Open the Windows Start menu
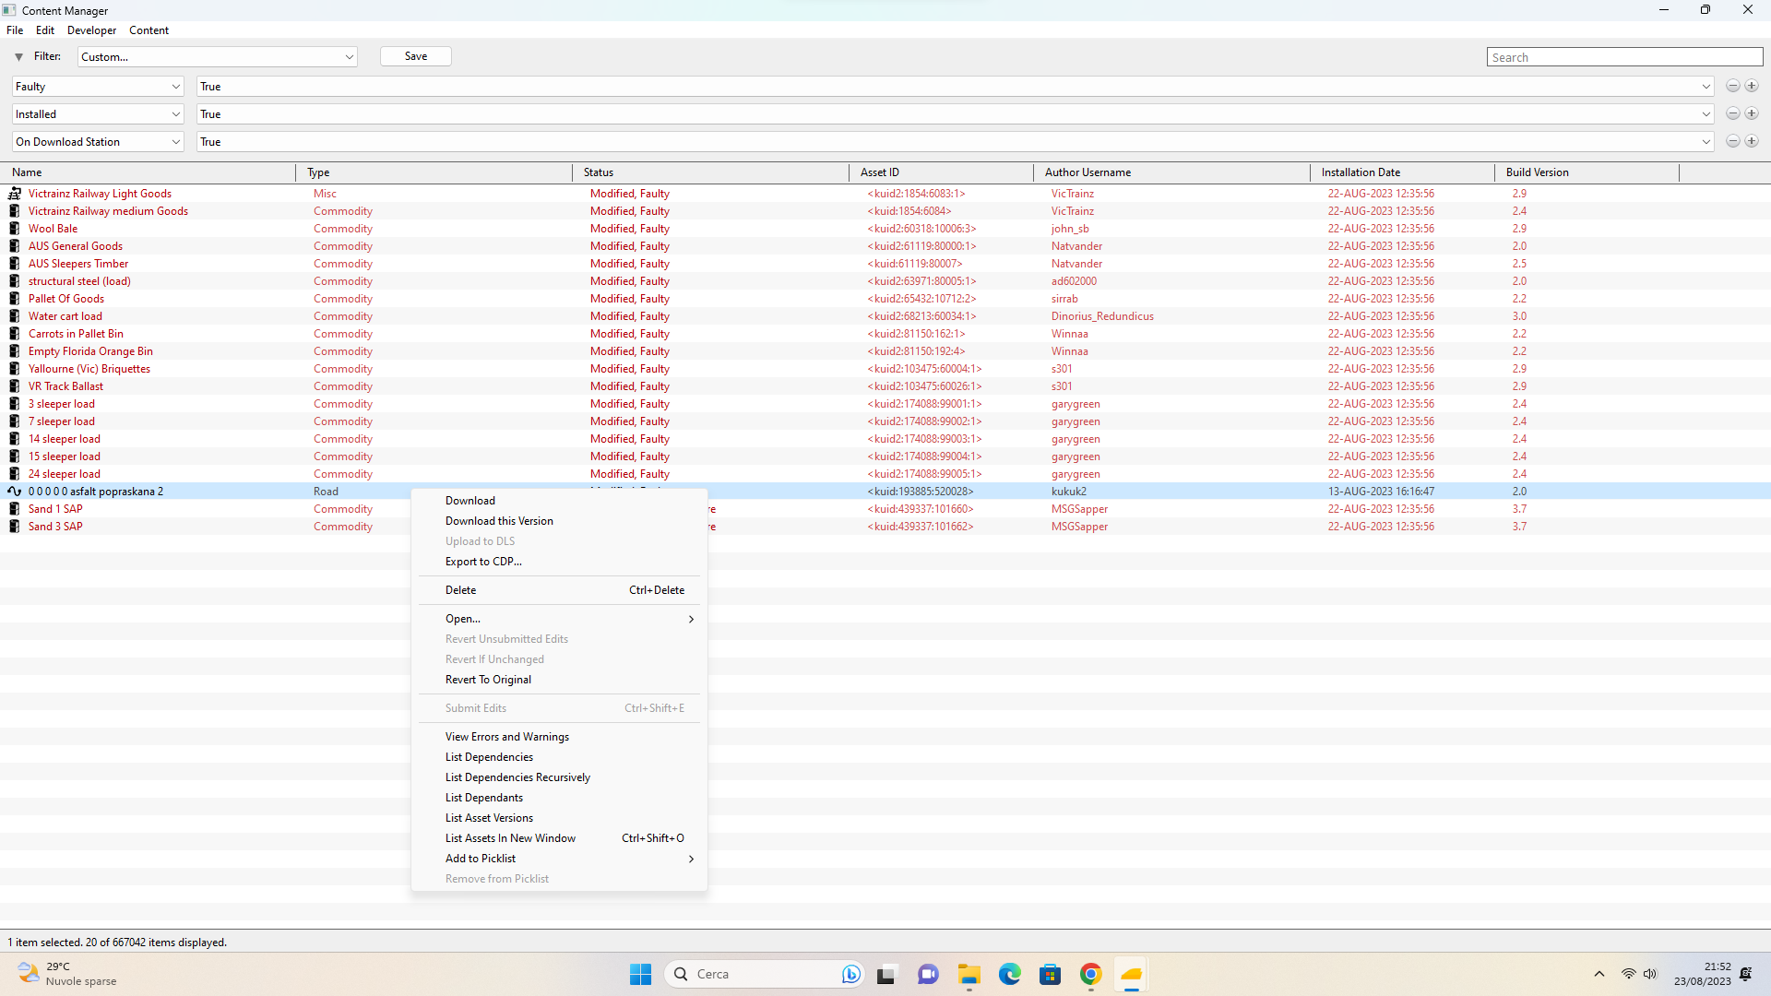 point(641,975)
